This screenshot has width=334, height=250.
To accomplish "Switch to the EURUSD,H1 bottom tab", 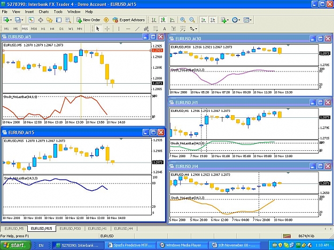I will click(x=97, y=229).
